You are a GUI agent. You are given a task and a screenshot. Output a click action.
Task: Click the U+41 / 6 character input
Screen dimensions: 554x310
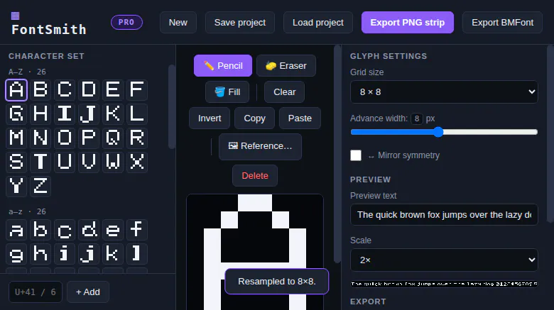coord(36,292)
